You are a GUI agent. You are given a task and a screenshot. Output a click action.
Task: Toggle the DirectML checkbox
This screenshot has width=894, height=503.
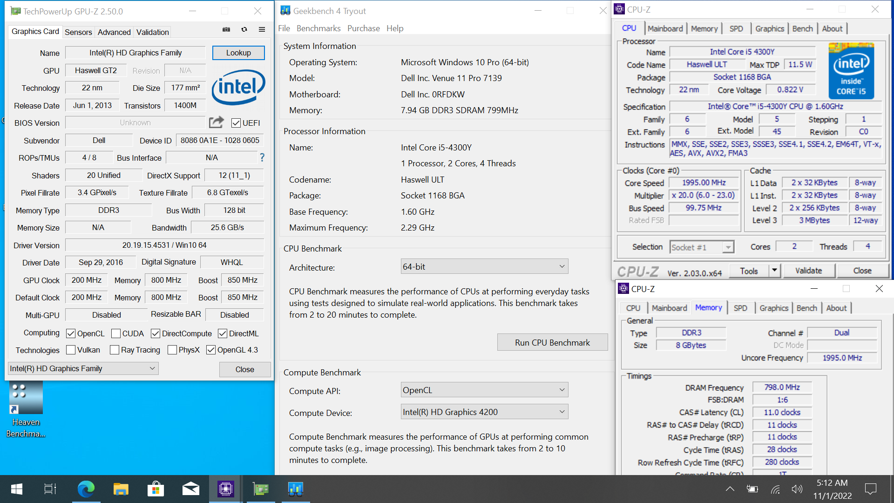tap(223, 333)
